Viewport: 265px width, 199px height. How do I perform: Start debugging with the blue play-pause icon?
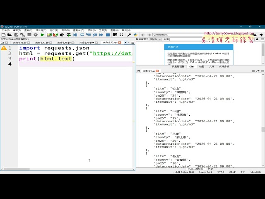click(75, 35)
